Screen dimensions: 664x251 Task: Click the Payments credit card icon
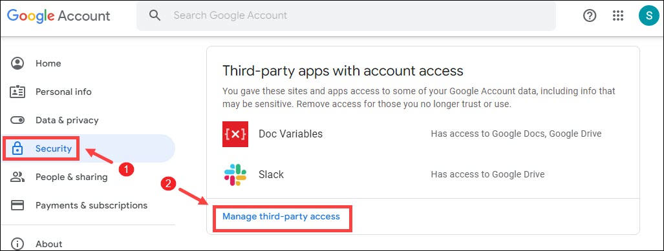point(18,205)
